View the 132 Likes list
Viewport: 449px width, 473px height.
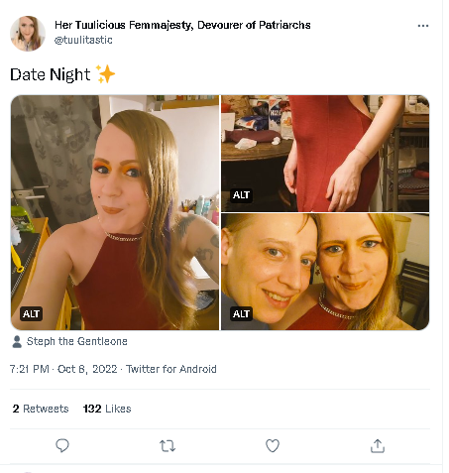tap(107, 409)
